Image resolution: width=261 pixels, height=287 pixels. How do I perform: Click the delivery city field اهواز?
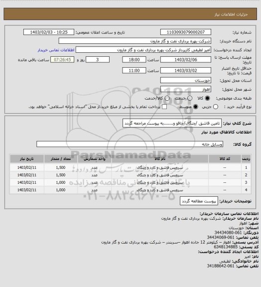click(x=186, y=89)
